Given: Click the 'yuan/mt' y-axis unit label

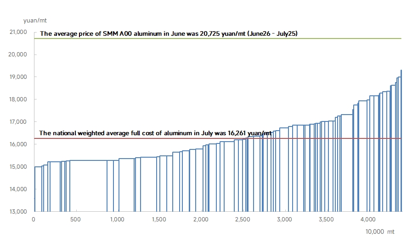Looking at the screenshot, I should (35, 21).
